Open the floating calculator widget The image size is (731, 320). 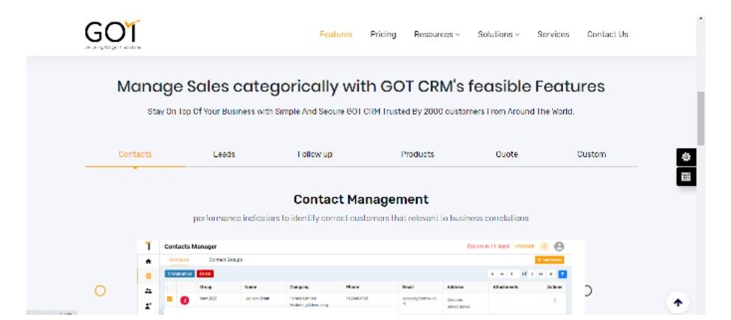[686, 177]
